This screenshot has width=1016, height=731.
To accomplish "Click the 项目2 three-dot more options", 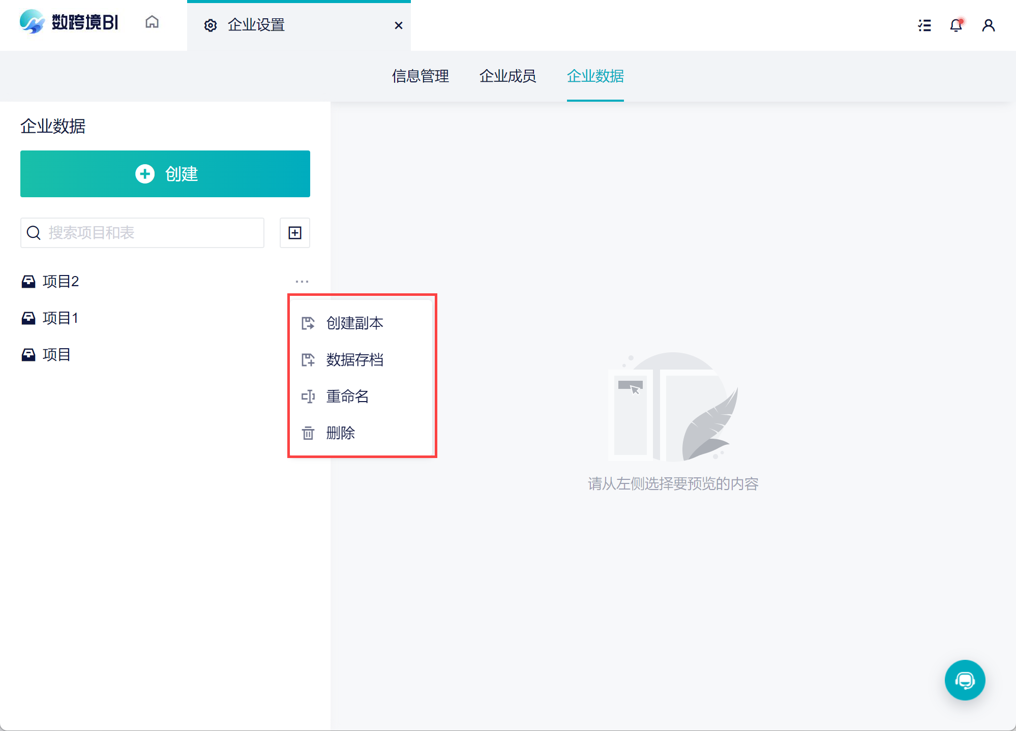I will [302, 281].
